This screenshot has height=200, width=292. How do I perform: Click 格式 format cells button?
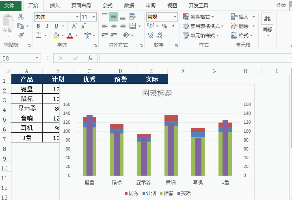tap(242, 35)
